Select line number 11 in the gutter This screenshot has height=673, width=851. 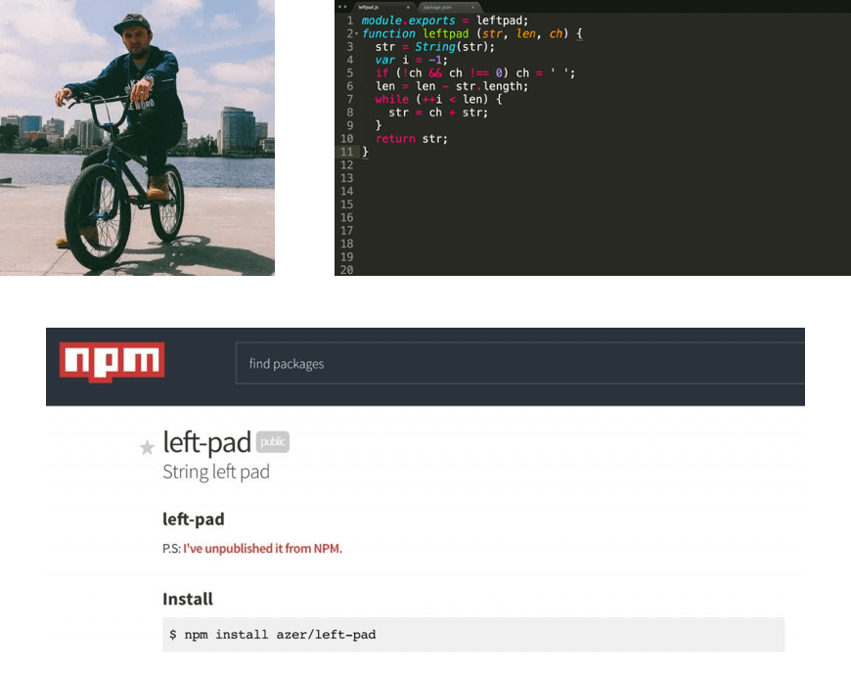[346, 152]
